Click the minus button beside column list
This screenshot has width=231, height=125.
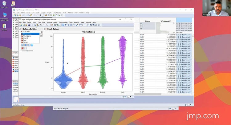point(41,35)
